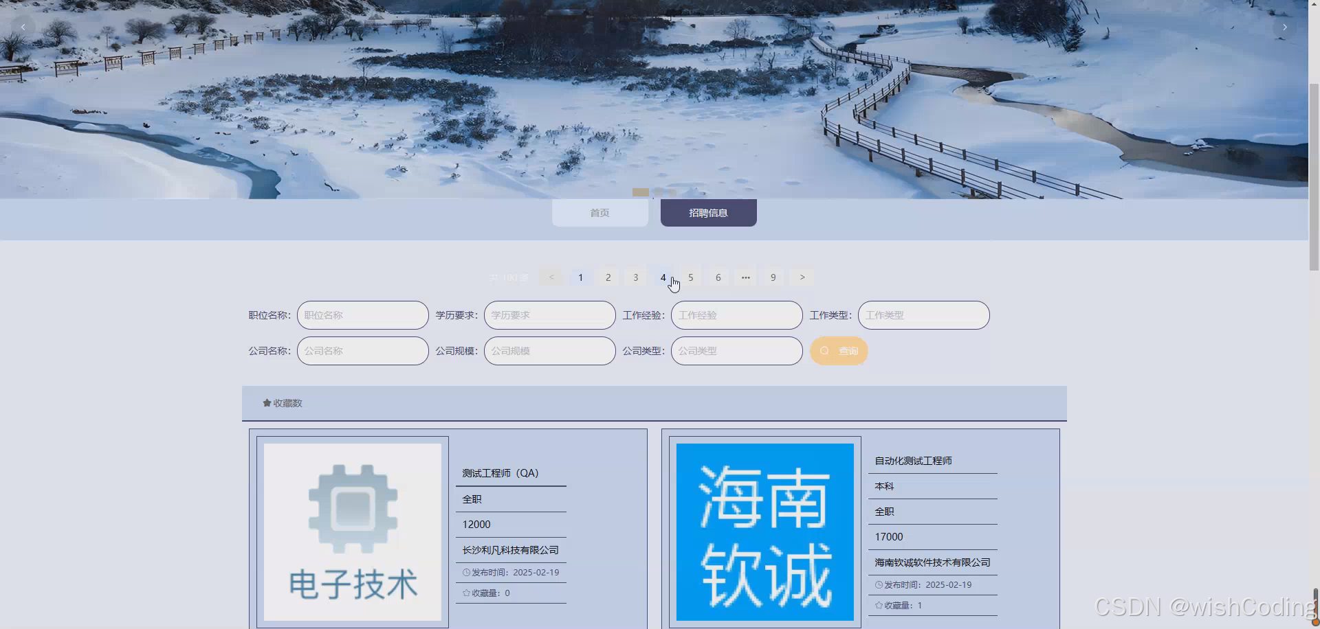Click the star icon beside 收藏数
The image size is (1320, 629).
[265, 402]
